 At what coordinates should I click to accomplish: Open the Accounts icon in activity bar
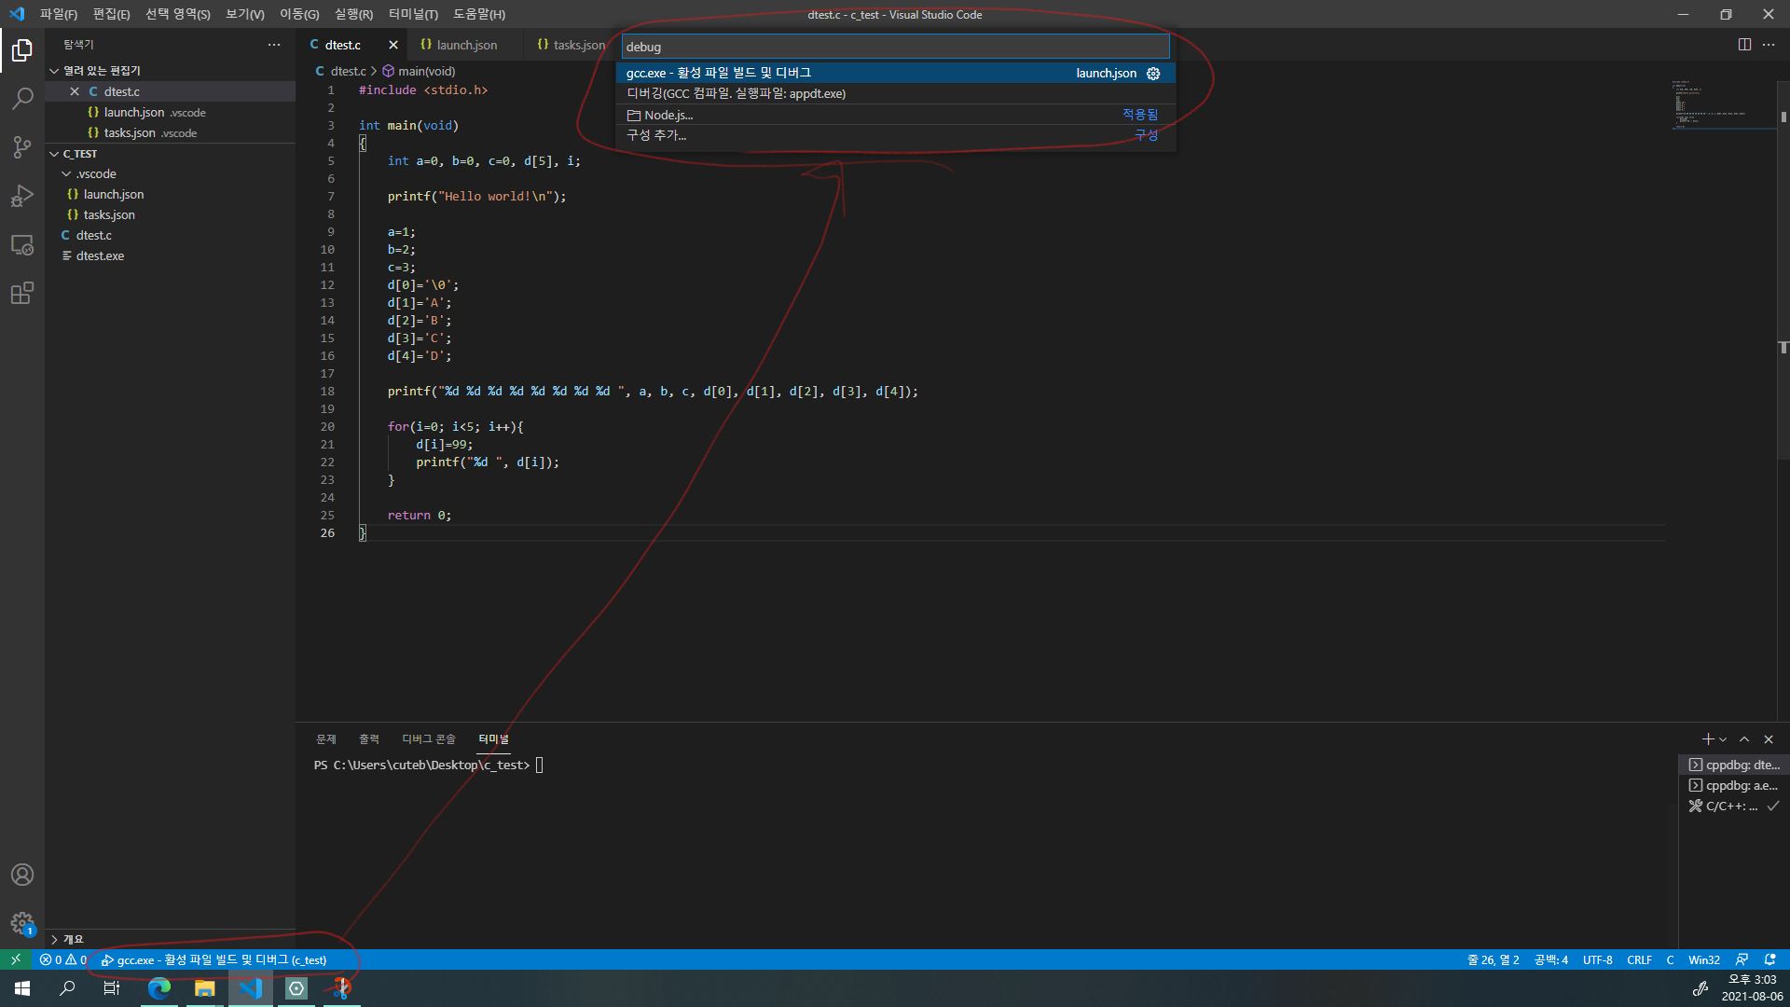[x=22, y=875]
